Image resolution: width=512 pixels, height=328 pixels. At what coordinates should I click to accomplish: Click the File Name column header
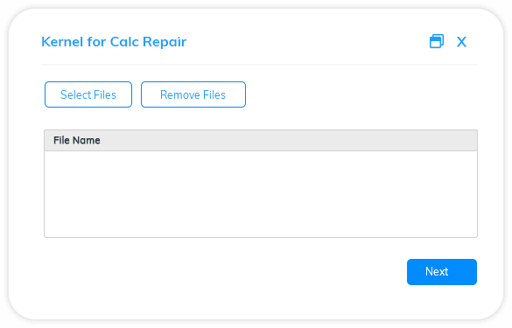[261, 140]
